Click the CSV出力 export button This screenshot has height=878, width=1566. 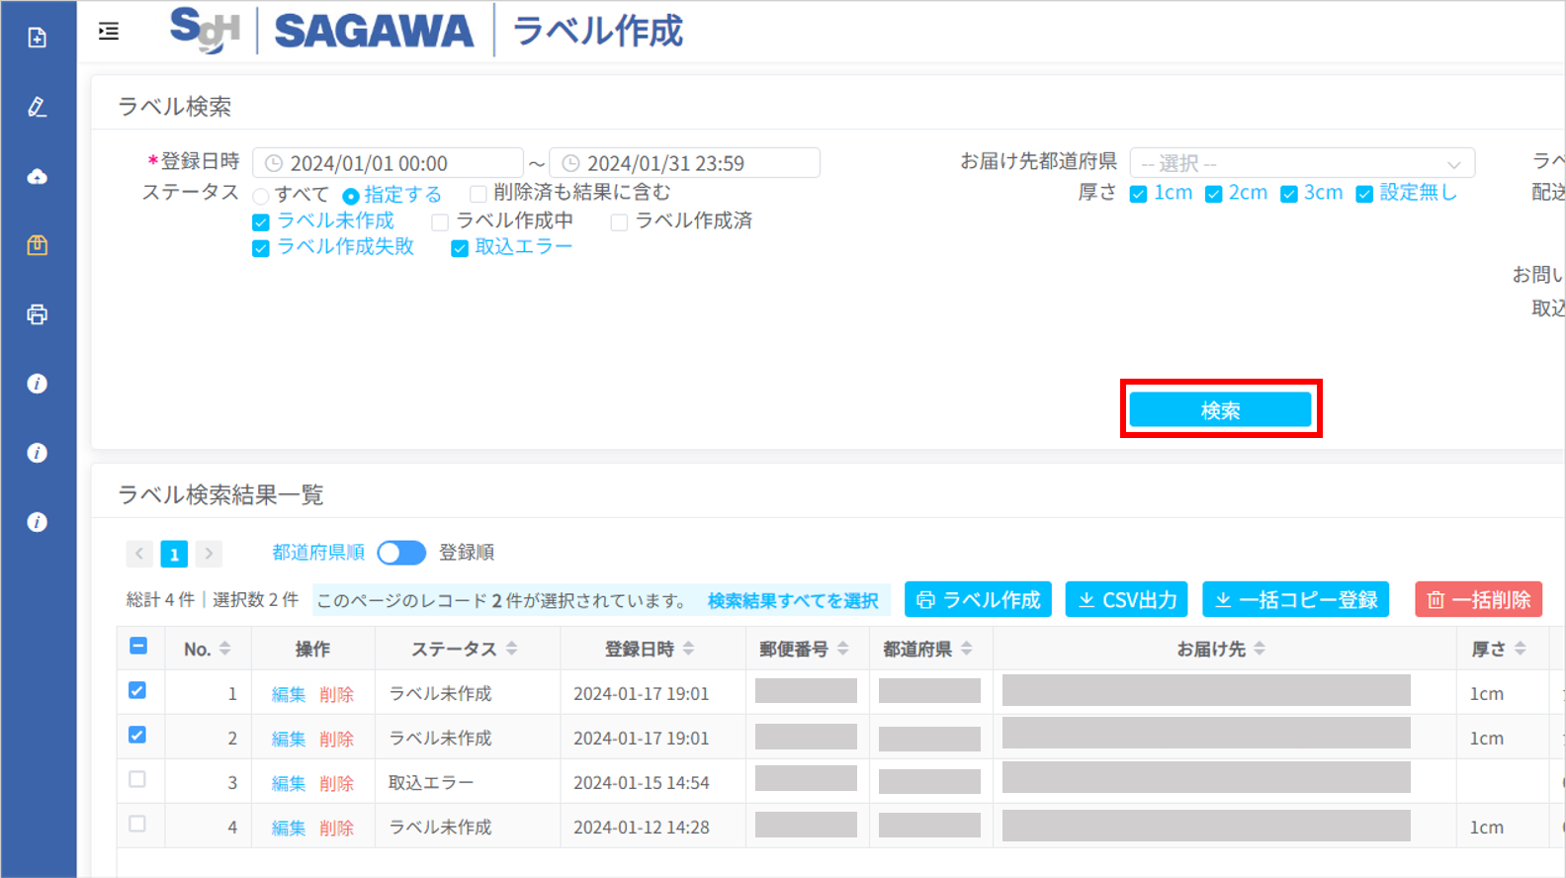tap(1126, 600)
